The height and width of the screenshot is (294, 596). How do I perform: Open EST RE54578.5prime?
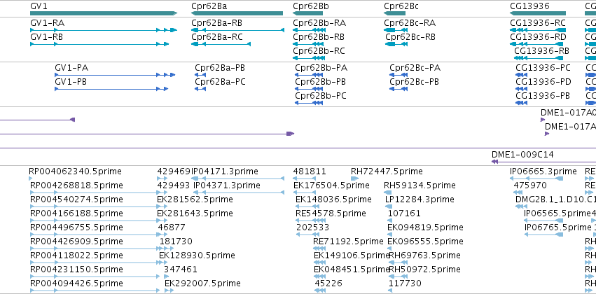click(331, 213)
